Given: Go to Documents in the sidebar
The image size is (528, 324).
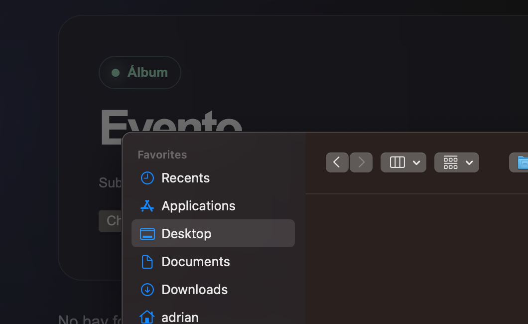Looking at the screenshot, I should [213, 262].
